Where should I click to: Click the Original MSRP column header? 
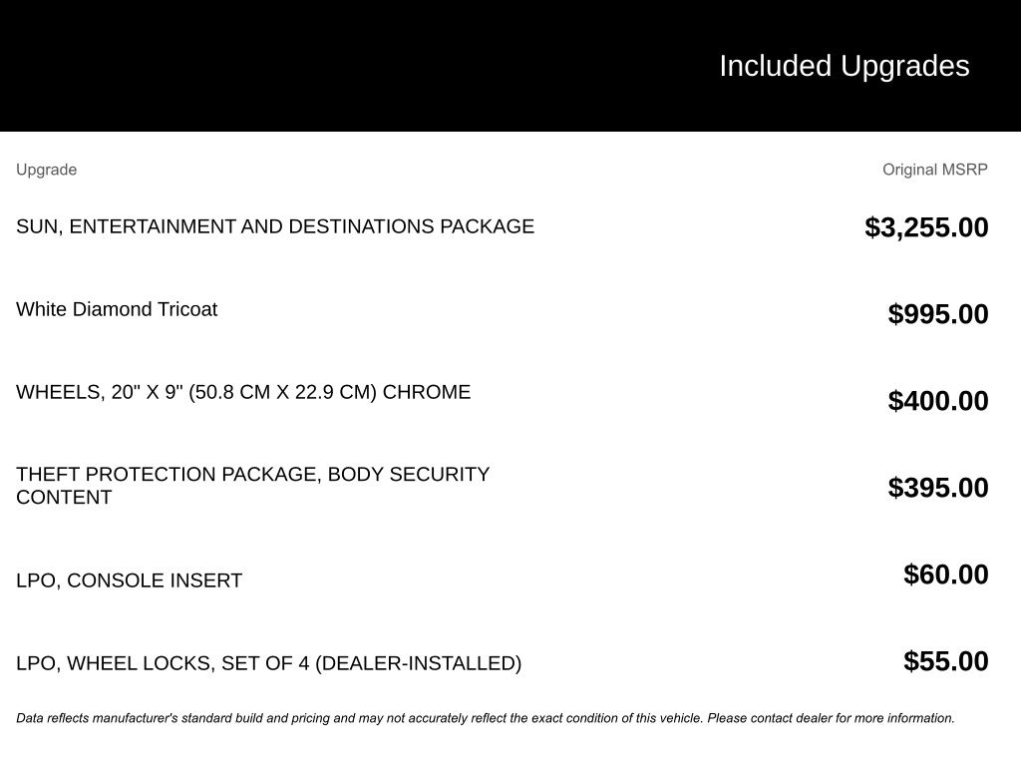pos(934,170)
